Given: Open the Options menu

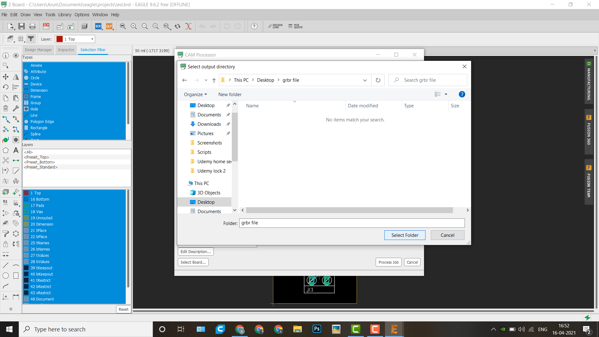Looking at the screenshot, I should (82, 15).
